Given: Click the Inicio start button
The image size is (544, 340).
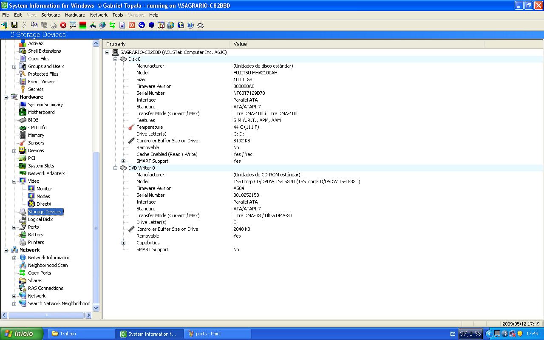Looking at the screenshot, I should tap(22, 334).
